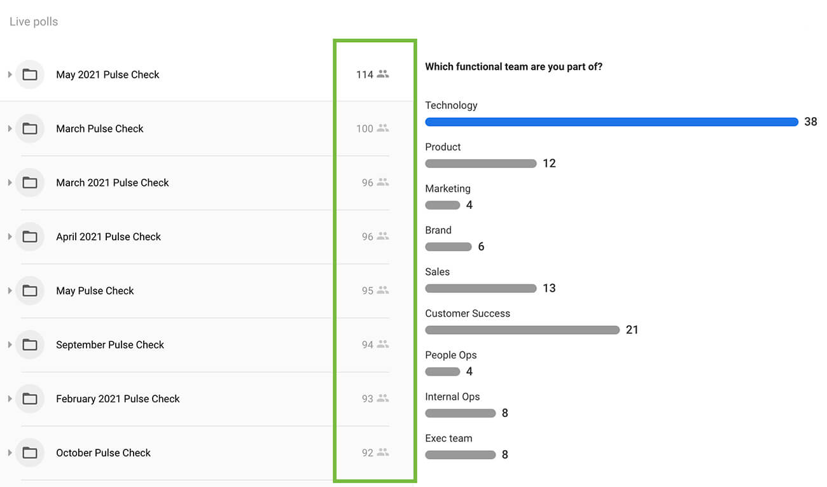Image resolution: width=827 pixels, height=487 pixels.
Task: Click the functional team question title
Action: tap(513, 67)
